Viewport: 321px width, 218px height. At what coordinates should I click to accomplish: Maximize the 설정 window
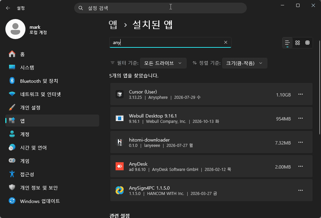click(x=298, y=5)
